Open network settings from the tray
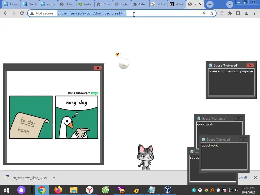This screenshot has height=195, width=260. pos(231,190)
